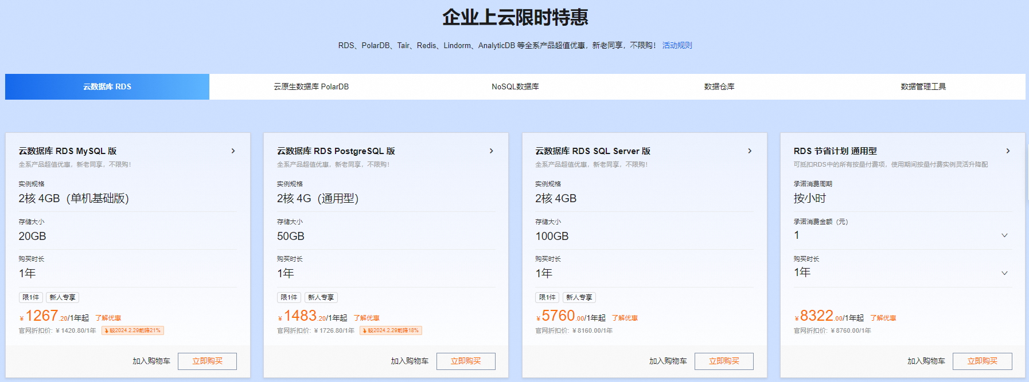Switch to the 数据仓库 tab
The image size is (1029, 382).
pos(719,86)
